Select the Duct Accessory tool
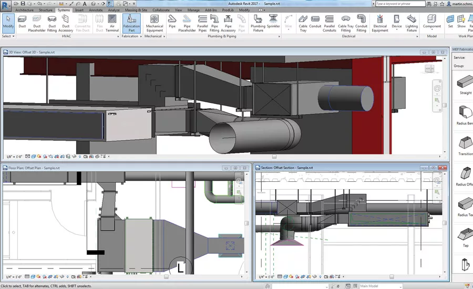 click(x=66, y=23)
